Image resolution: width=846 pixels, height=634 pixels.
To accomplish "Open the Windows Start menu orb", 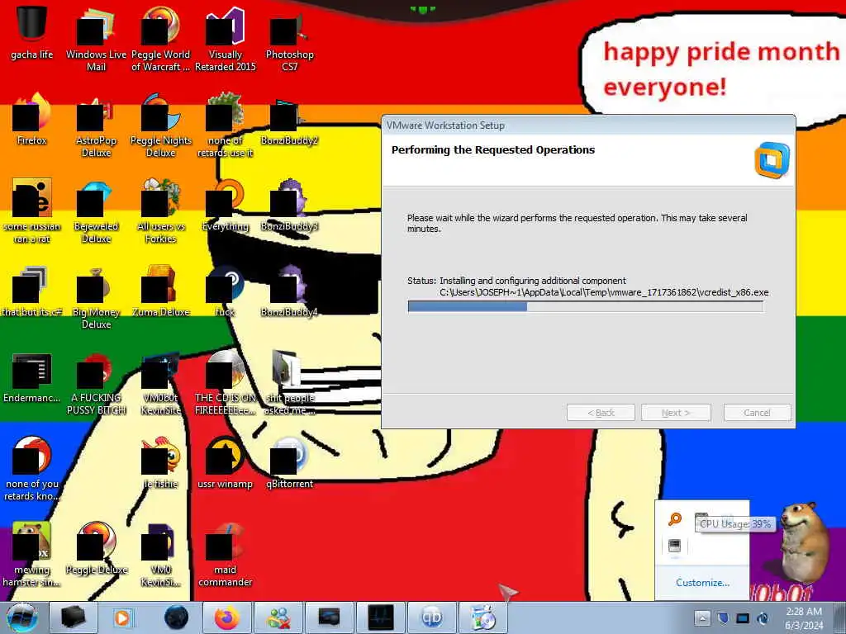I will 22,617.
